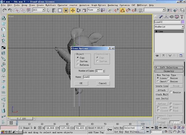Viewport: 186px width, 135px height.
Task: Click the Number of Copies spinner arrows
Action: tap(104, 71)
